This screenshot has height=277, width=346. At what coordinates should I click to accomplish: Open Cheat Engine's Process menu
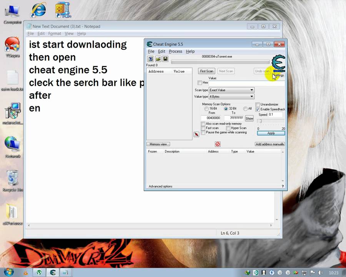(175, 51)
